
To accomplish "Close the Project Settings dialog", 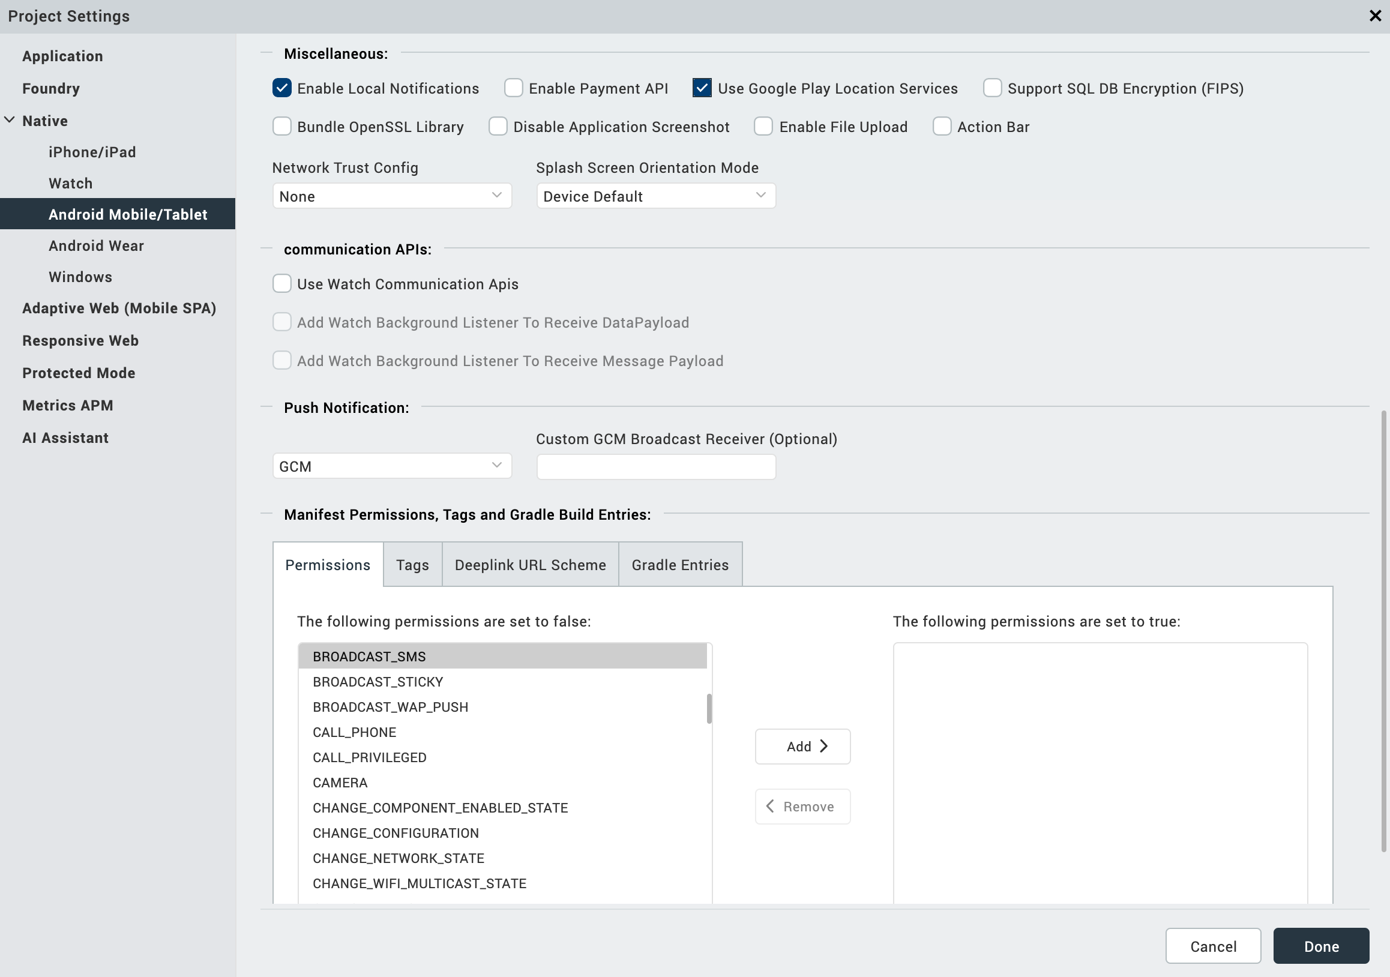I will (x=1375, y=16).
